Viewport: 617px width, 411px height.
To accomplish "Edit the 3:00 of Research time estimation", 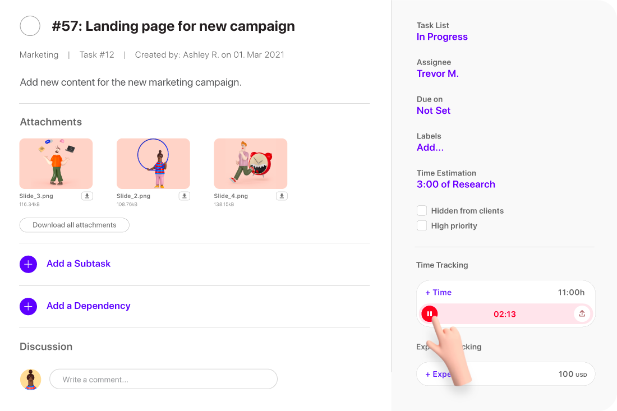I will pos(455,184).
